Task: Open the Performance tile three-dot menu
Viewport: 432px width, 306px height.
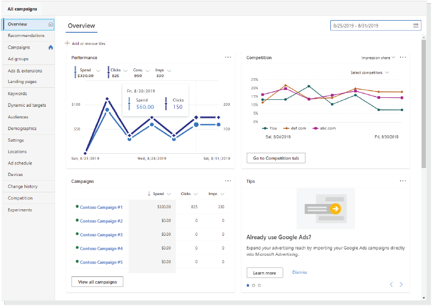Action: (228, 57)
